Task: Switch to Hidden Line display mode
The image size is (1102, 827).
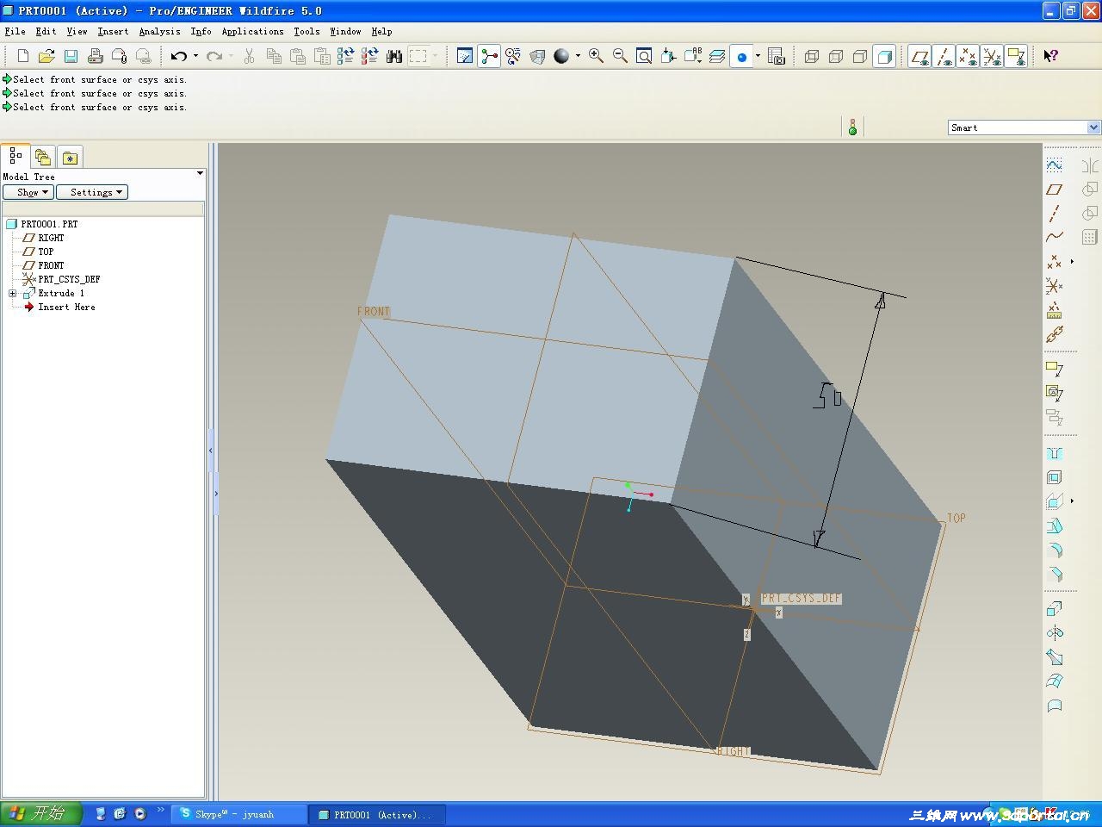Action: point(835,56)
